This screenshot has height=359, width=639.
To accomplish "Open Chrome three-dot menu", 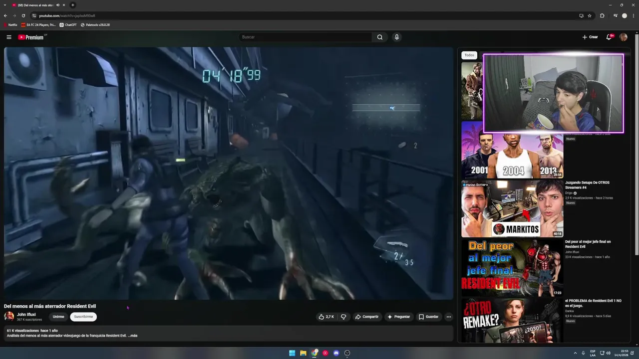I will (633, 15).
